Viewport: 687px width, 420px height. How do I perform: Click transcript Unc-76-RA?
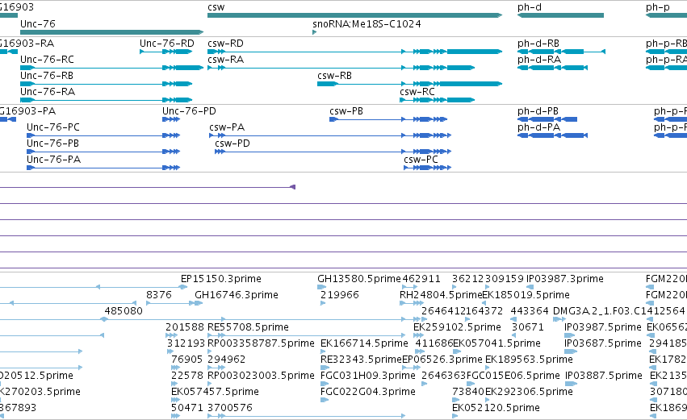click(106, 100)
